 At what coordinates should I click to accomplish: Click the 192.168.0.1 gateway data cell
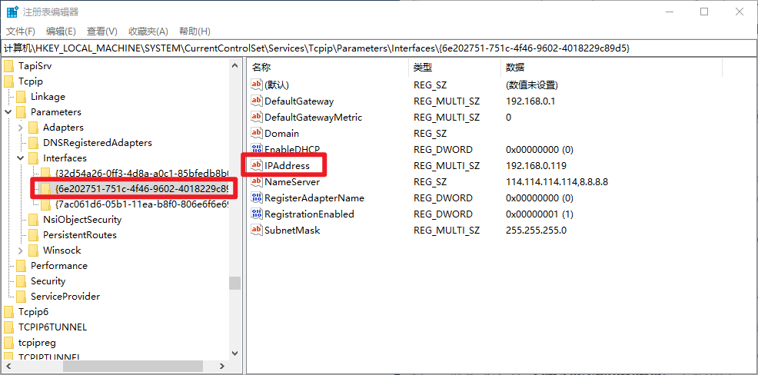530,101
